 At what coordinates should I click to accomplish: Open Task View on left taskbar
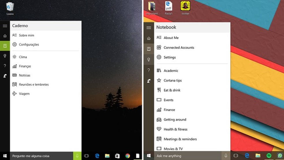click(86, 156)
